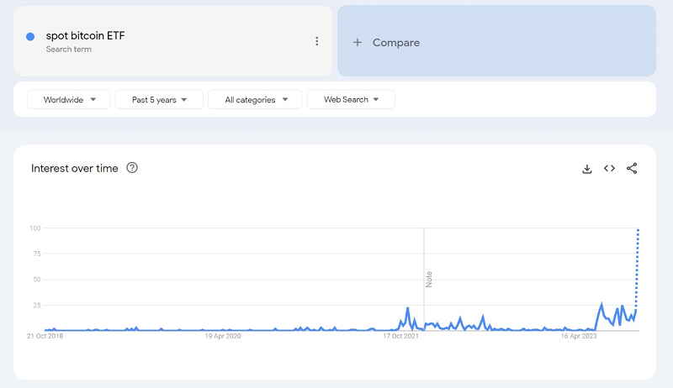Expand the All categories dropdown

pyautogui.click(x=254, y=100)
